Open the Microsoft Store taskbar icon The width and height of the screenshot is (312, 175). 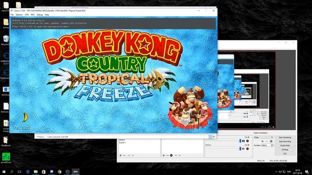(43, 172)
